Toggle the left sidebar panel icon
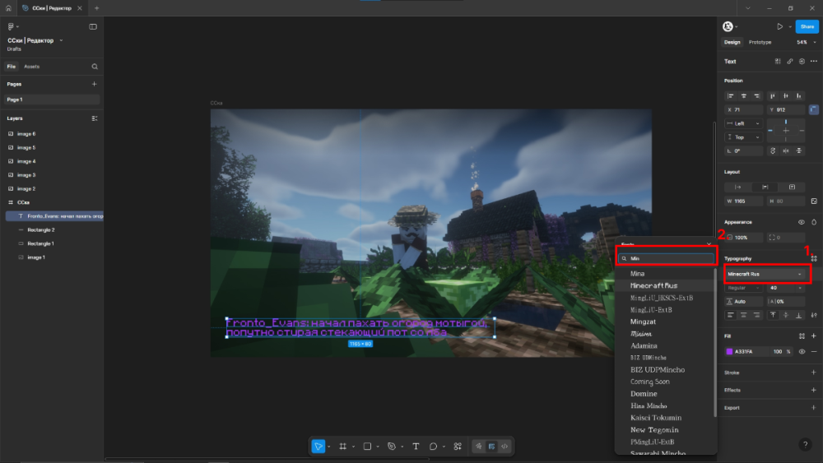 coord(93,26)
